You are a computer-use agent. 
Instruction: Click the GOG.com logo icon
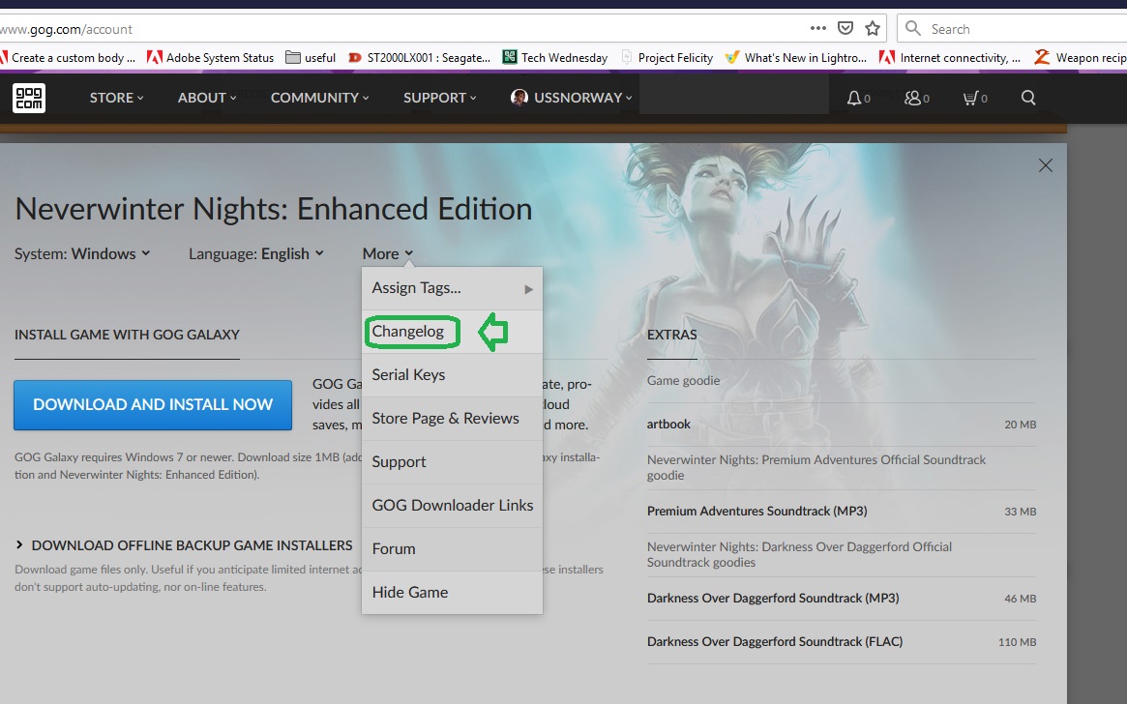[29, 98]
